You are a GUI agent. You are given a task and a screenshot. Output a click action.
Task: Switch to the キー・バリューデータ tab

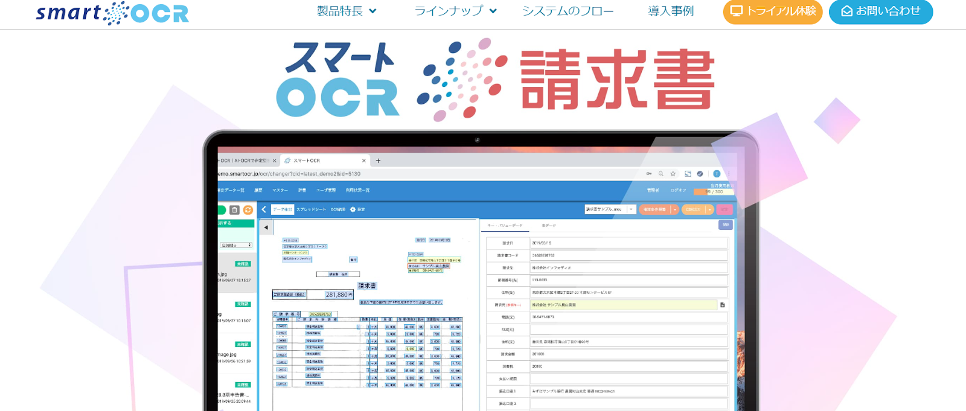(x=505, y=226)
